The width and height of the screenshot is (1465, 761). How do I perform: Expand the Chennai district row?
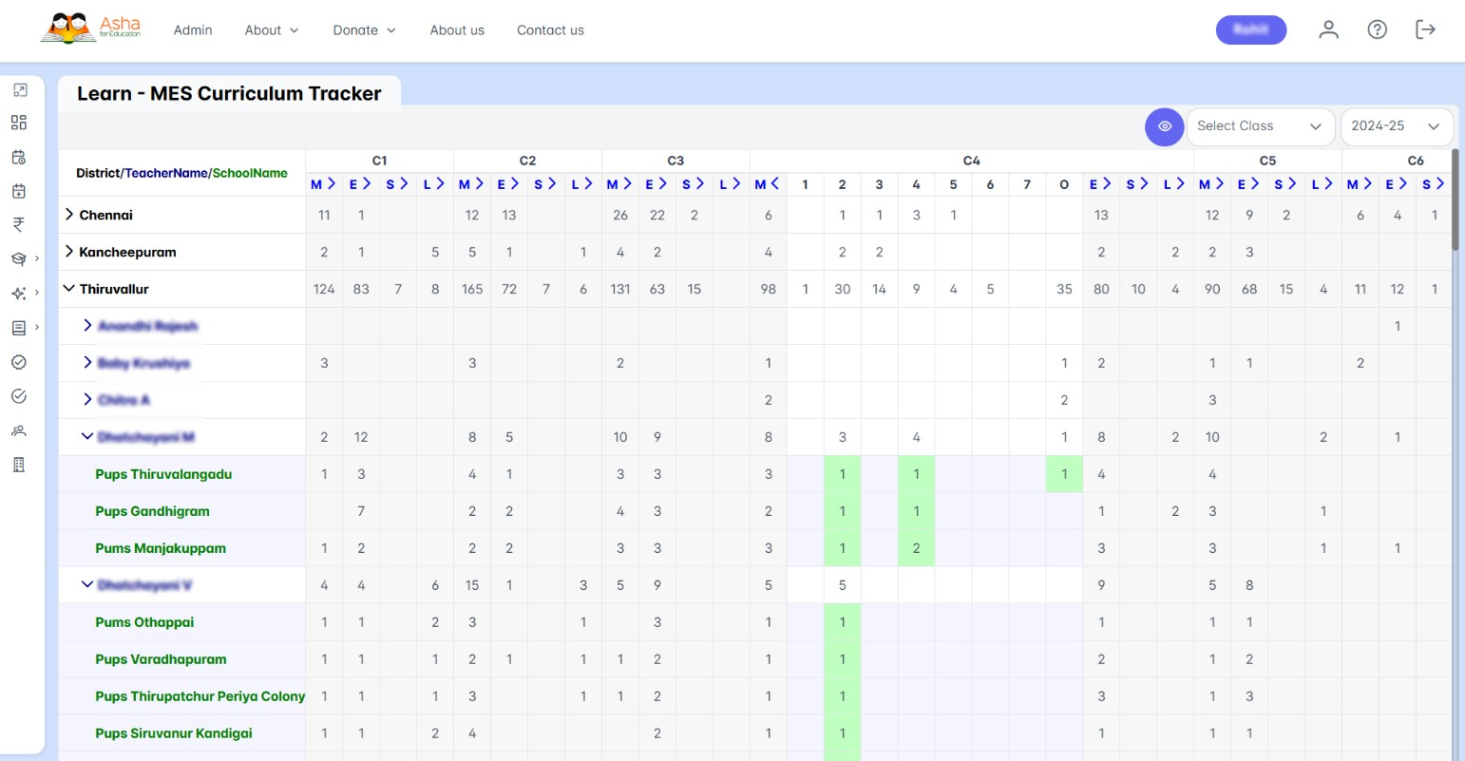(69, 215)
